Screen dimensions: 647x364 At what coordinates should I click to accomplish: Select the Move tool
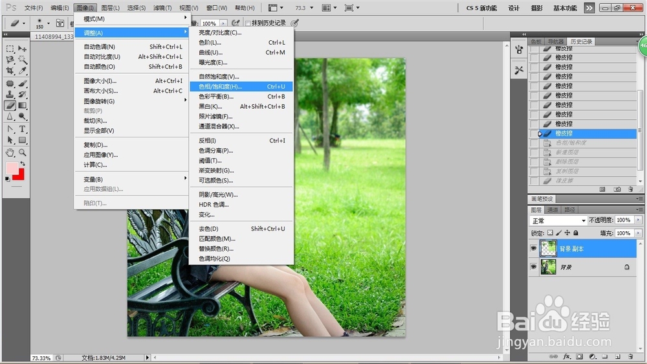pyautogui.click(x=23, y=49)
